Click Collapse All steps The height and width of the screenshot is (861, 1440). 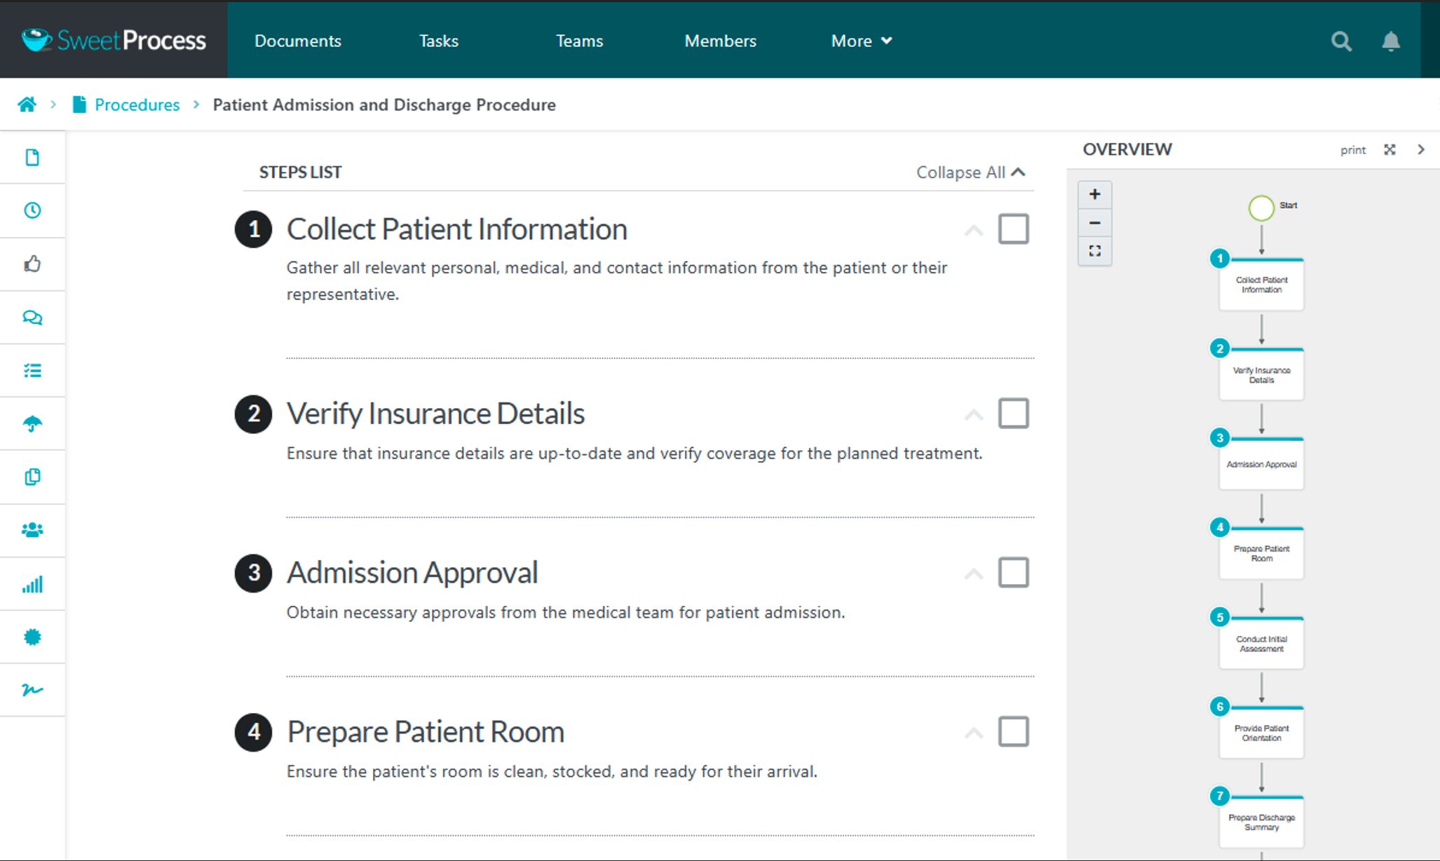tap(970, 172)
